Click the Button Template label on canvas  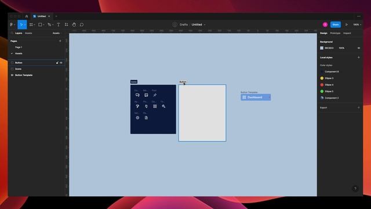(x=249, y=92)
